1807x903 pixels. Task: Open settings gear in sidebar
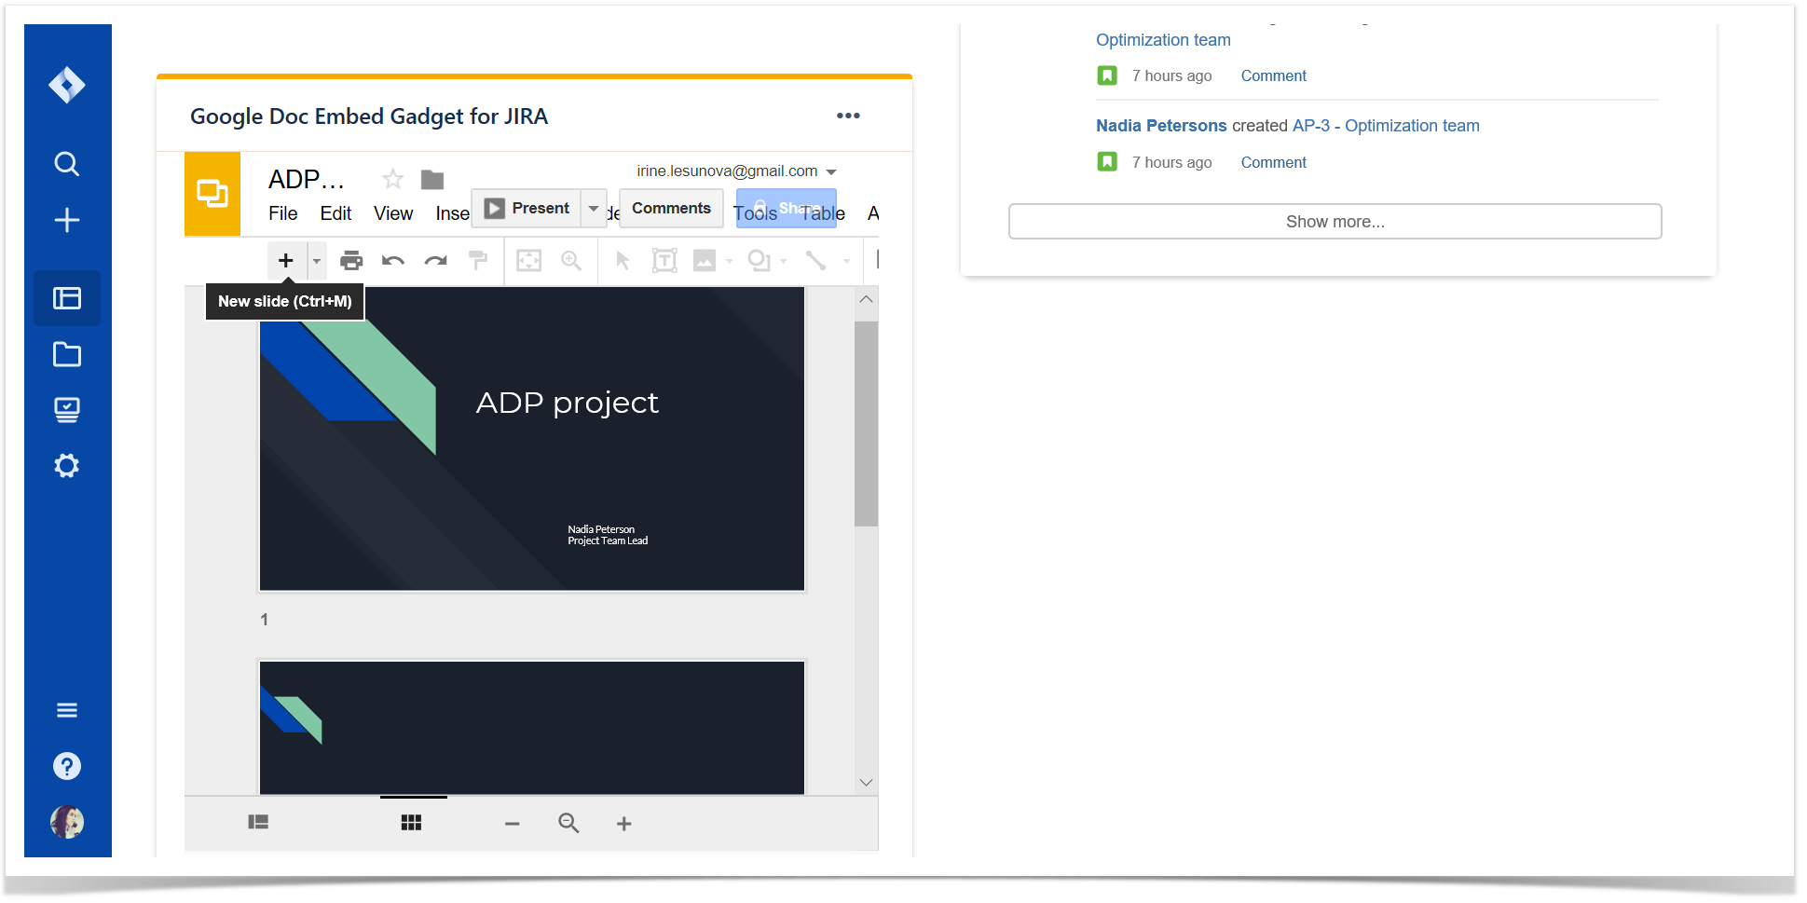click(67, 466)
